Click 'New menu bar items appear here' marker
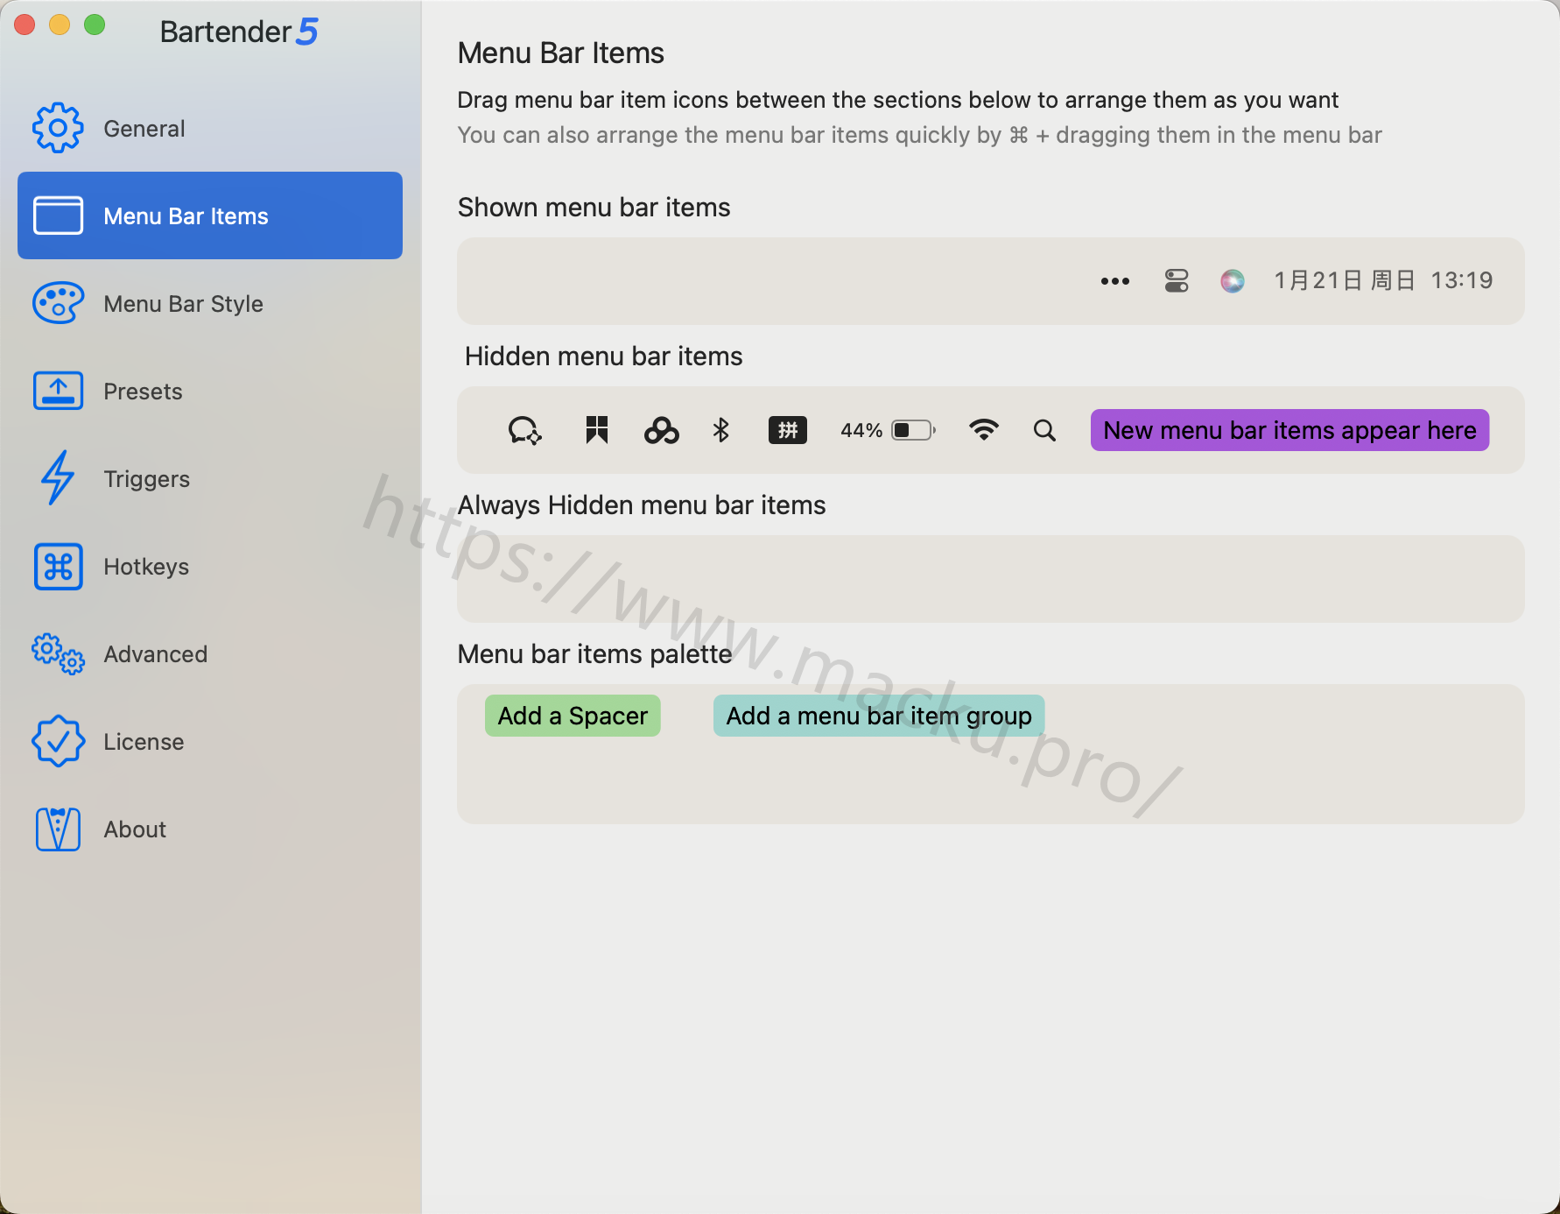Viewport: 1560px width, 1214px height. click(x=1289, y=430)
